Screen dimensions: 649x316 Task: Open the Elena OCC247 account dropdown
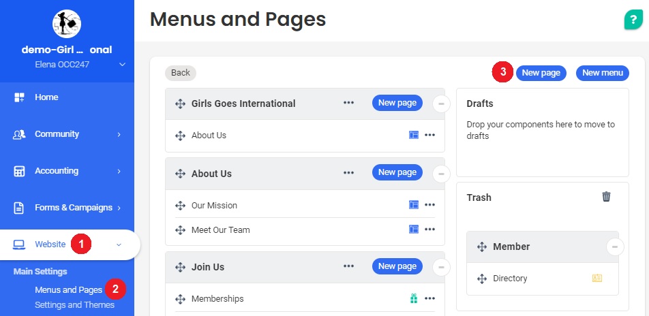tap(122, 65)
